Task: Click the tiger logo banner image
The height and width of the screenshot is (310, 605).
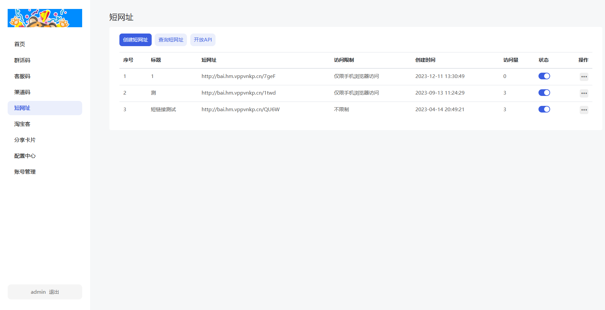Action: [x=45, y=18]
